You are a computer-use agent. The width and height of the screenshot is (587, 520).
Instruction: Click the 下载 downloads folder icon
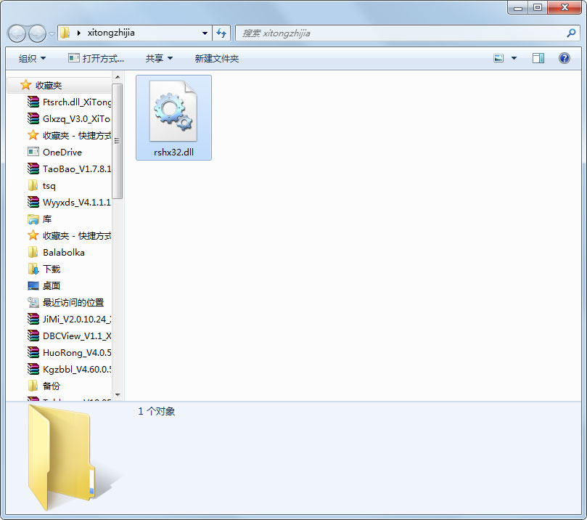click(x=33, y=269)
